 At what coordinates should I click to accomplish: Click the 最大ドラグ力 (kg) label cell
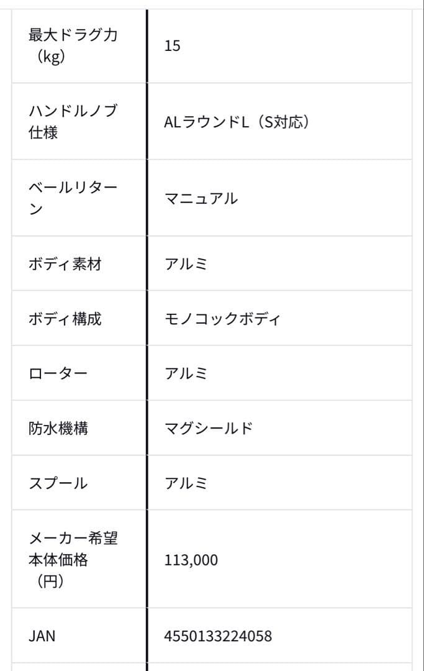(x=73, y=47)
